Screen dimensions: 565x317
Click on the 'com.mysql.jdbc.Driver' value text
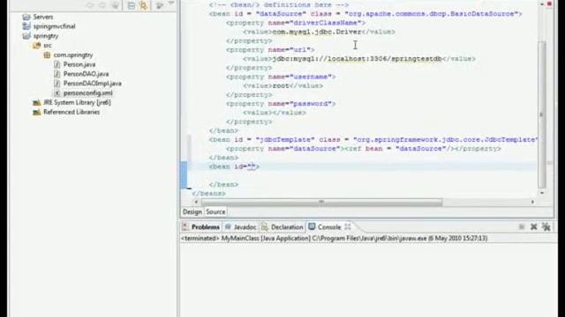[x=317, y=32]
